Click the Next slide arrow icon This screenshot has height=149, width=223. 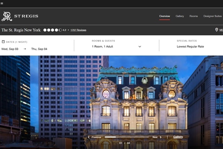(x=161, y=137)
